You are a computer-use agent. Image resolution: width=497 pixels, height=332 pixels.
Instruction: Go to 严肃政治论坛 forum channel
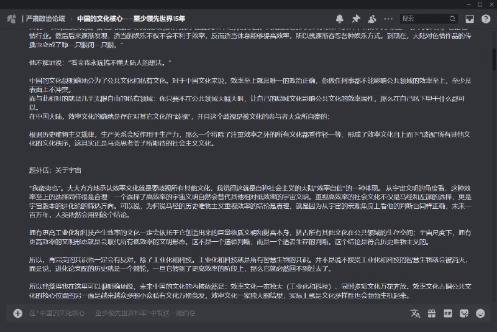click(x=45, y=19)
